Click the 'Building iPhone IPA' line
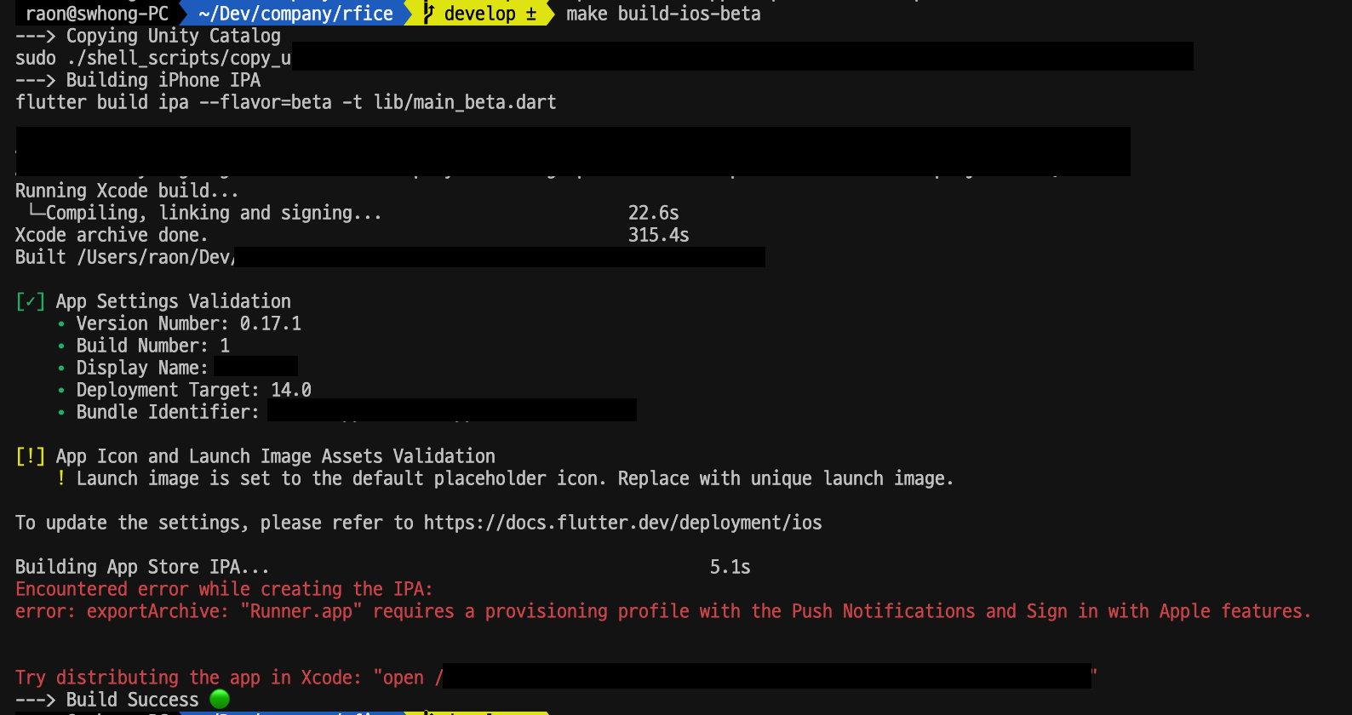 click(138, 80)
